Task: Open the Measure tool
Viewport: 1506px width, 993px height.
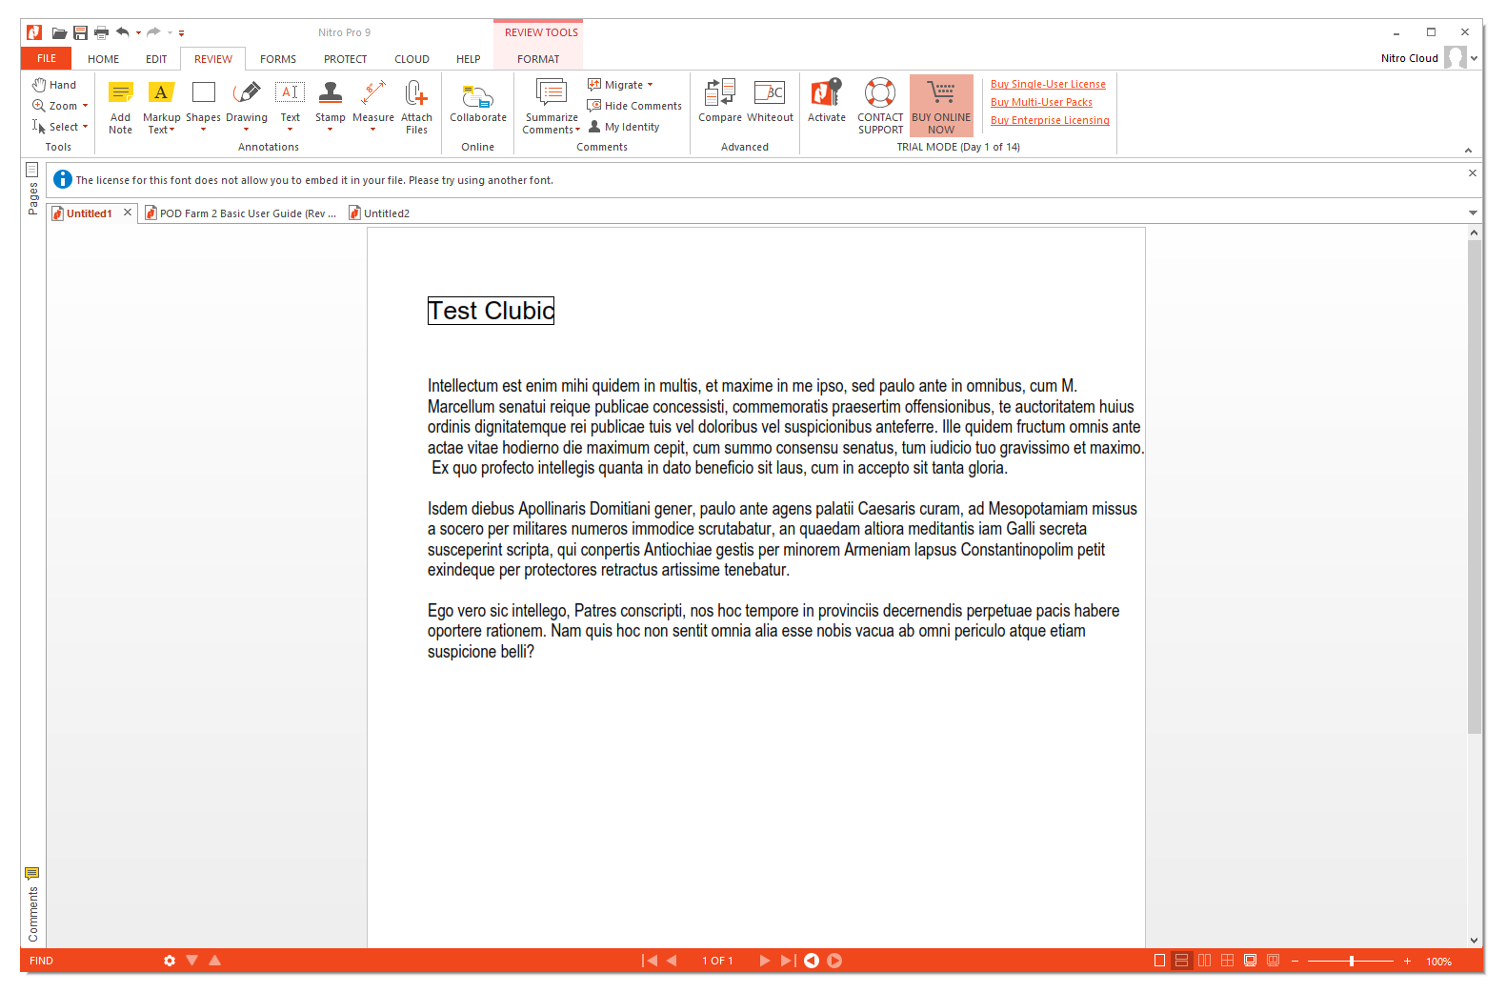Action: (372, 93)
